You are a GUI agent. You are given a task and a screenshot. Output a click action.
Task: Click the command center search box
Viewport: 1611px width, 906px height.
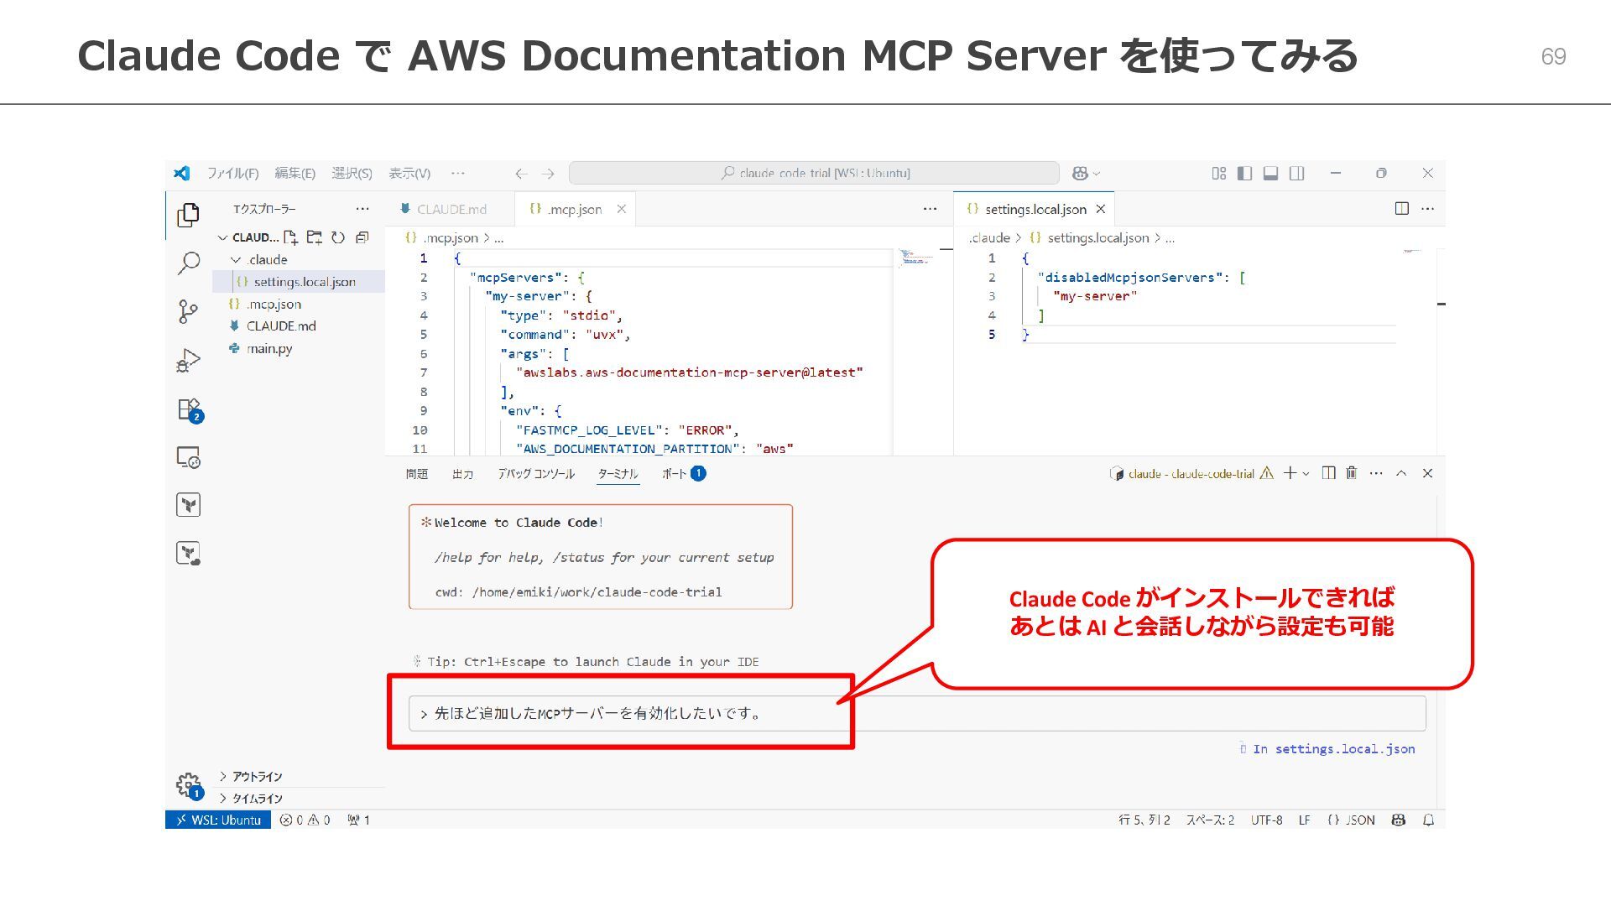(814, 173)
